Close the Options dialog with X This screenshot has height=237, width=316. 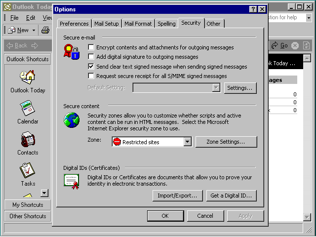(262, 9)
